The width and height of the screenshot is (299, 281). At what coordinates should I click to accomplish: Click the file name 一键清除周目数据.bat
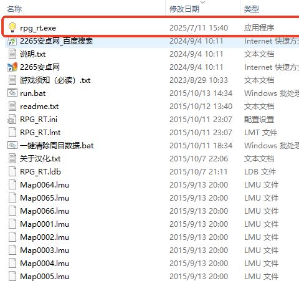[57, 146]
